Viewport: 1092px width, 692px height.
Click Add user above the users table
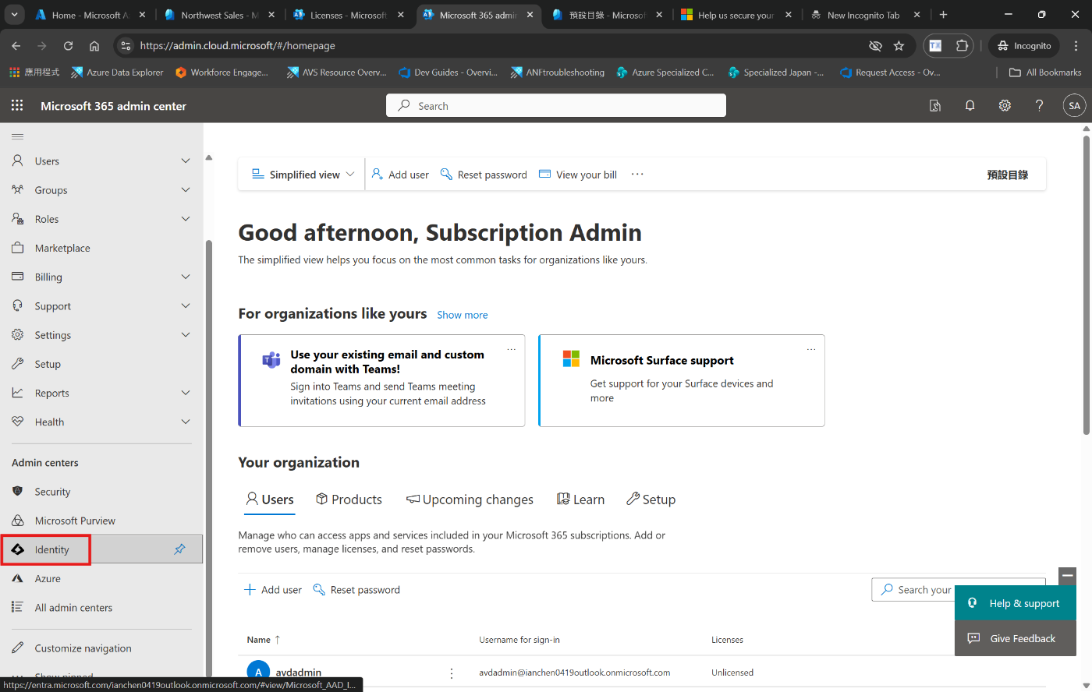273,590
